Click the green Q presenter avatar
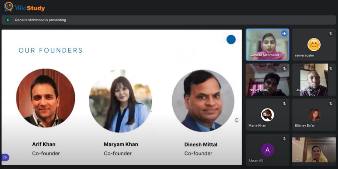 pos(8,20)
